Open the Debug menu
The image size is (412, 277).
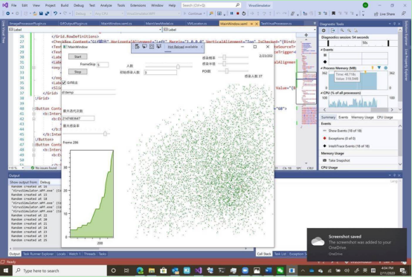(x=79, y=5)
